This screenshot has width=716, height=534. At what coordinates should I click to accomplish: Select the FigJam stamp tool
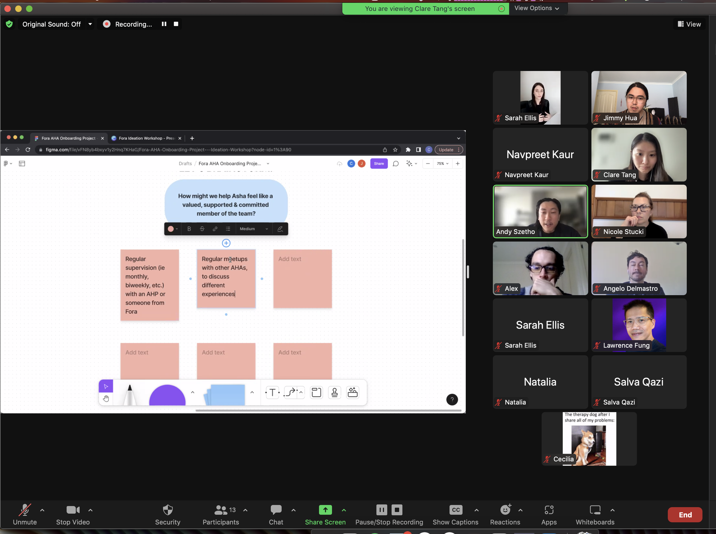click(335, 393)
